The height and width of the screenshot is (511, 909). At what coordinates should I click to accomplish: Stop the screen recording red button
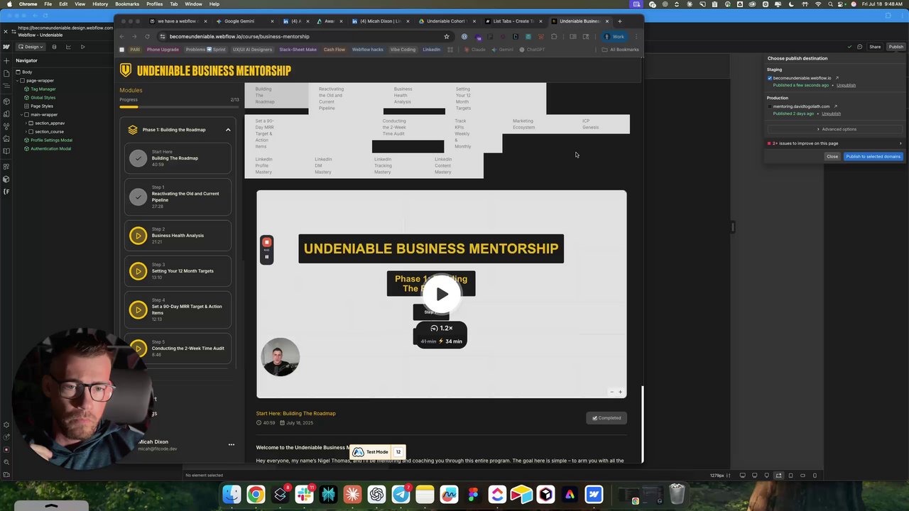click(267, 243)
